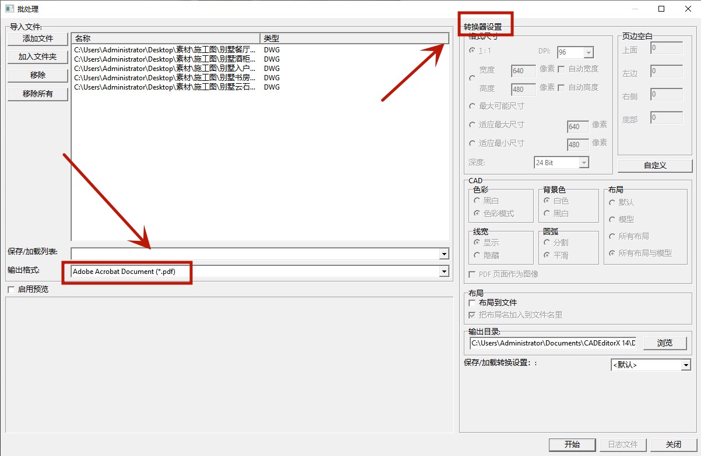Toggle the 自动高度 checkbox
701x456 pixels.
tap(561, 88)
